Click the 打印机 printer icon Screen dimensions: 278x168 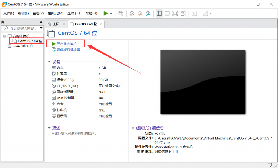pos(54,110)
